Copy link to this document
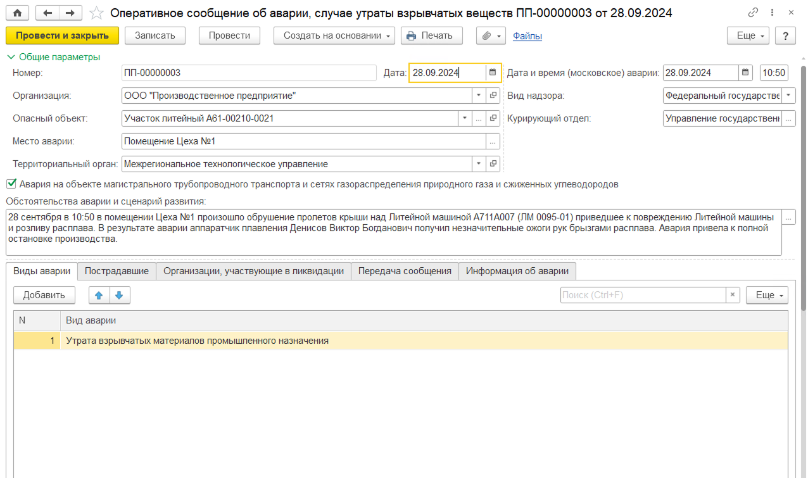Viewport: 808px width, 478px height. [753, 13]
